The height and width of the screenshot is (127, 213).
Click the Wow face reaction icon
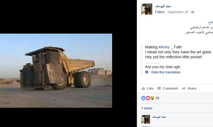[x=152, y=98]
